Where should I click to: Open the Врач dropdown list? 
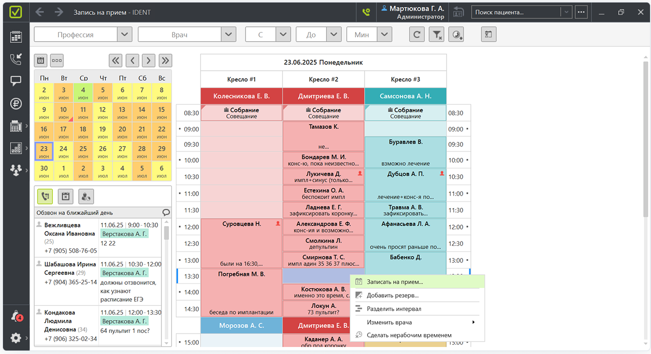pos(229,35)
